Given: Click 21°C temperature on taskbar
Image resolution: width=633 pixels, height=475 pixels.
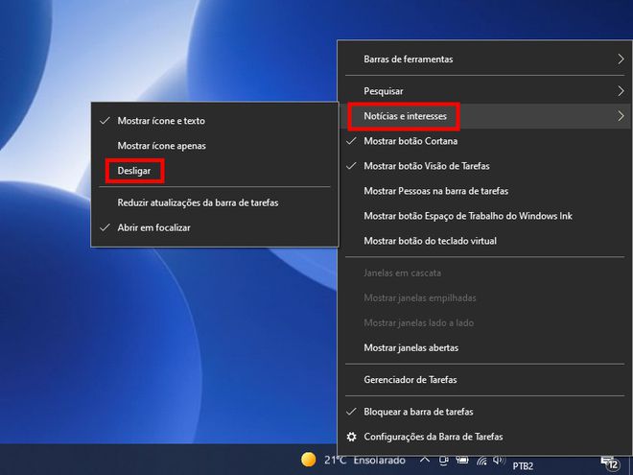Looking at the screenshot, I should tap(335, 460).
